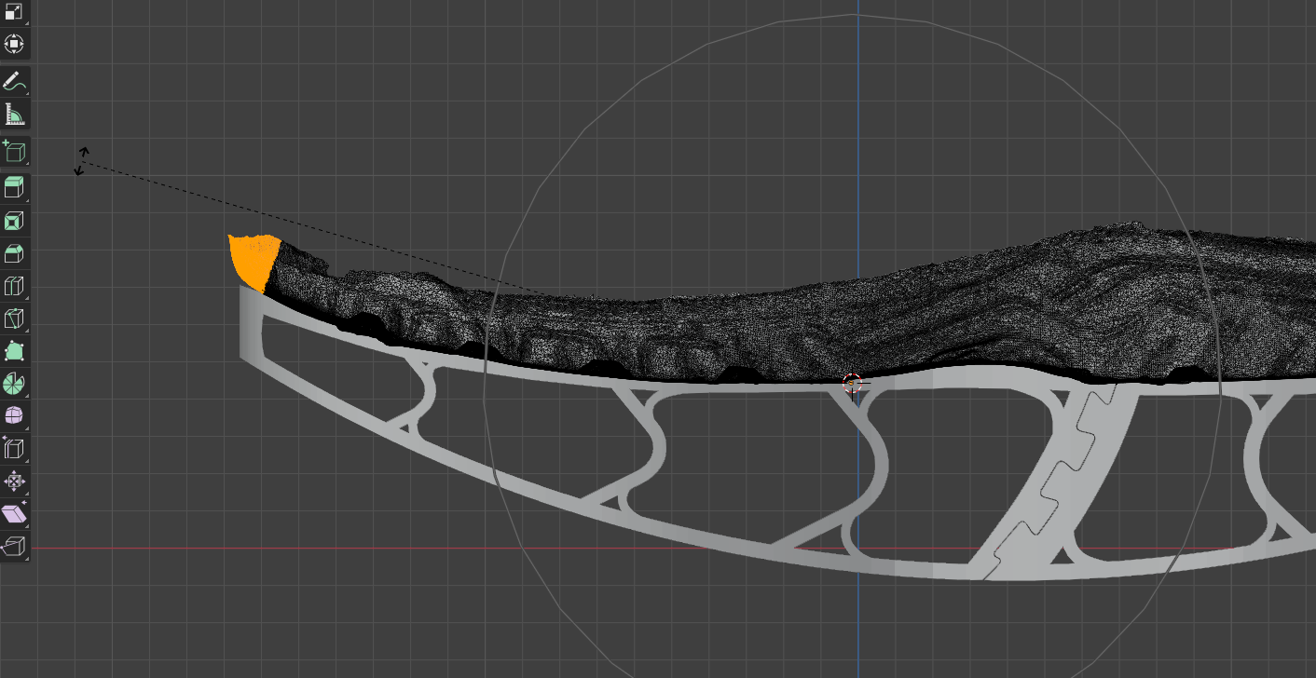
Task: Choose the Shear tool
Action: click(14, 514)
